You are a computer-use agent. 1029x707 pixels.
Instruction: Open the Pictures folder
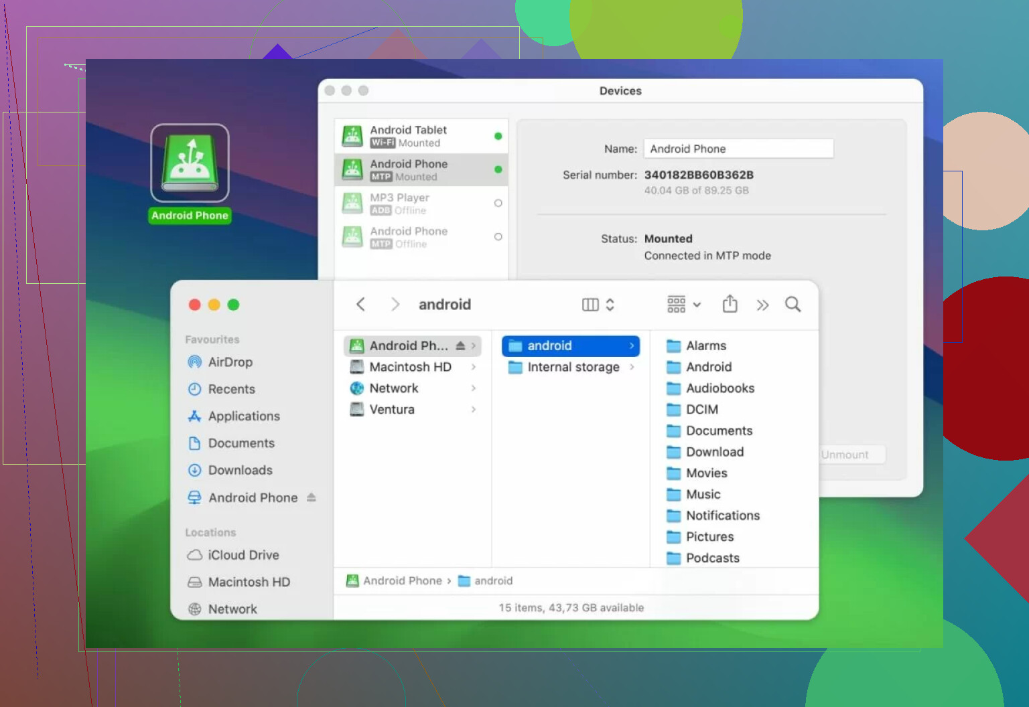(700, 537)
